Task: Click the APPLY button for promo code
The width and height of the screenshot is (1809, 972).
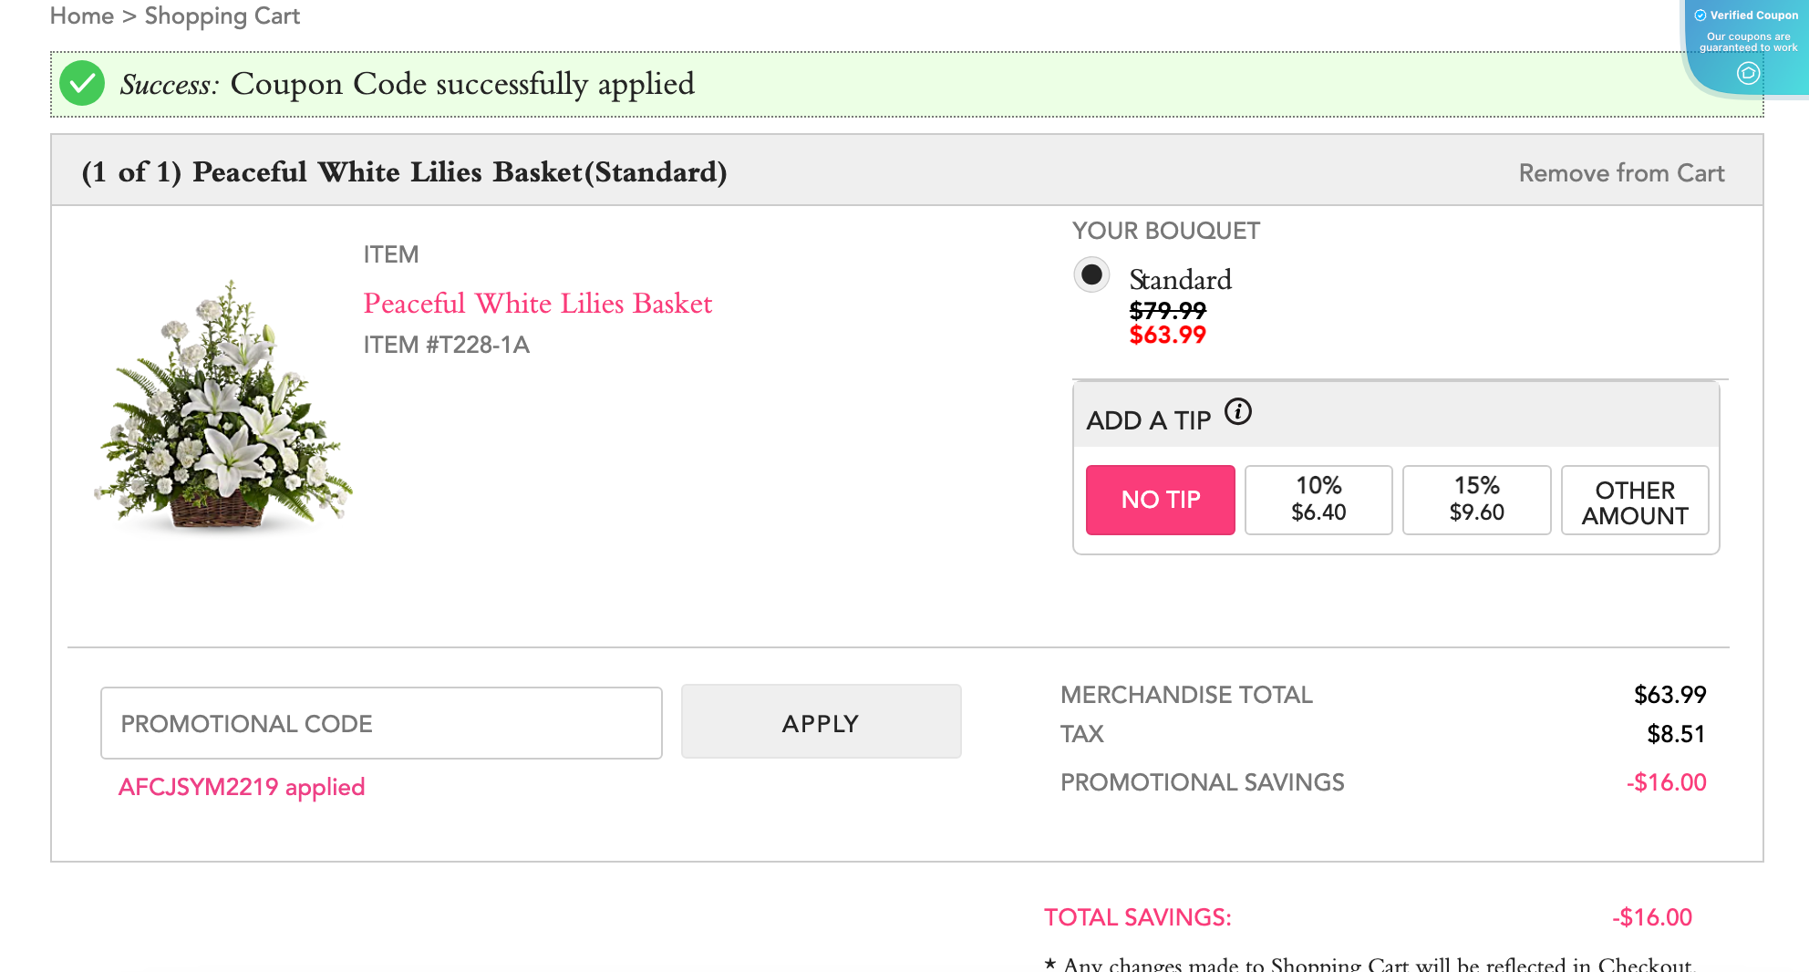Action: tap(820, 721)
